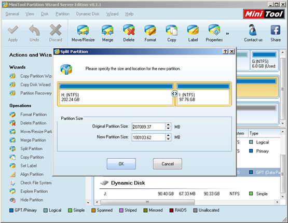288x223 pixels.
Task: Click the Undo arrow icon
Action: [x=34, y=30]
